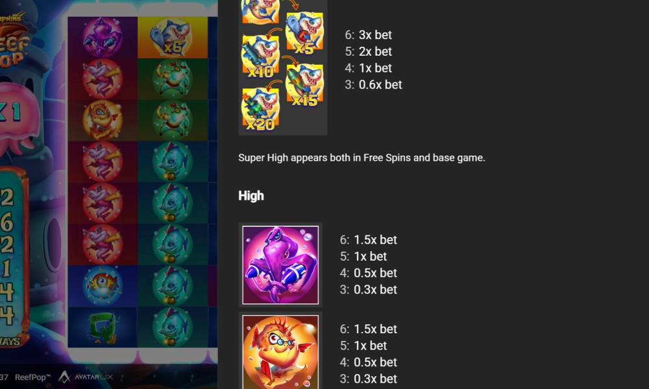The width and height of the screenshot is (649, 389).
Task: Click the x5 shark symbol in paytable
Action: click(x=304, y=33)
